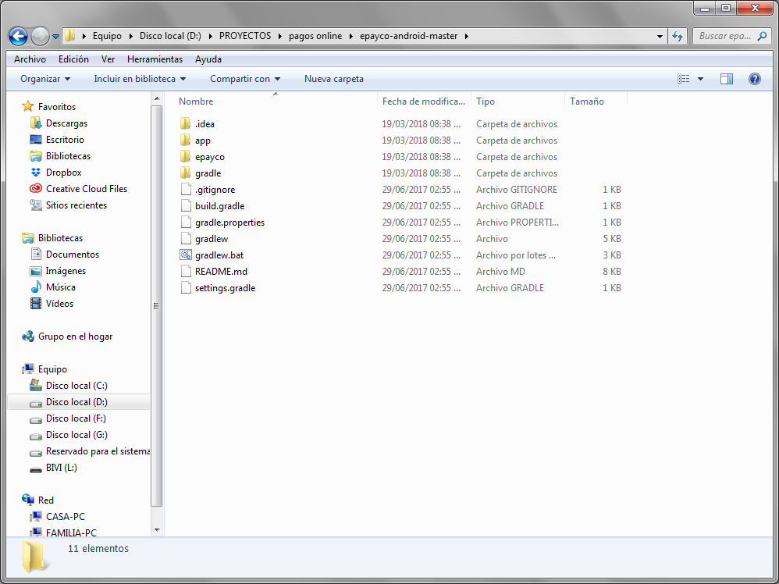Click the search magnifier icon
The height and width of the screenshot is (584, 779).
pos(762,36)
